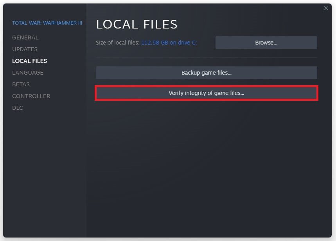Click the LOCAL FILES page heading

[137, 24]
